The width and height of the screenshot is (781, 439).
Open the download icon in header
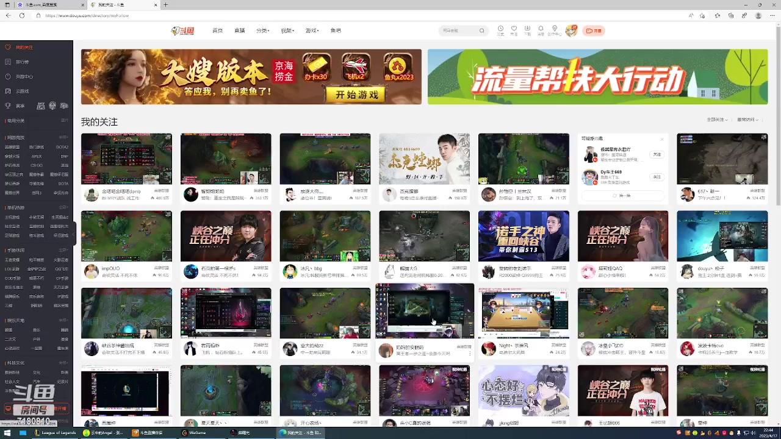click(x=527, y=30)
